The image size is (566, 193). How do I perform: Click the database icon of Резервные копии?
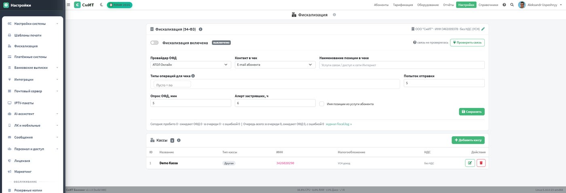9,190
